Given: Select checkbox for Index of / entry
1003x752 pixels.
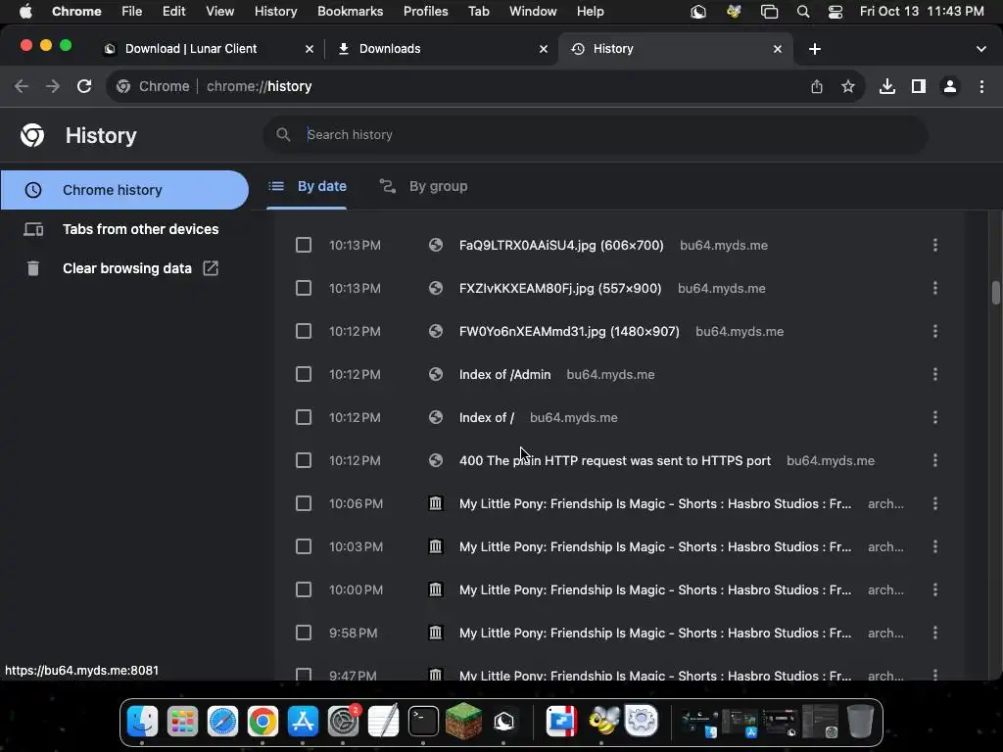Looking at the screenshot, I should (x=304, y=417).
